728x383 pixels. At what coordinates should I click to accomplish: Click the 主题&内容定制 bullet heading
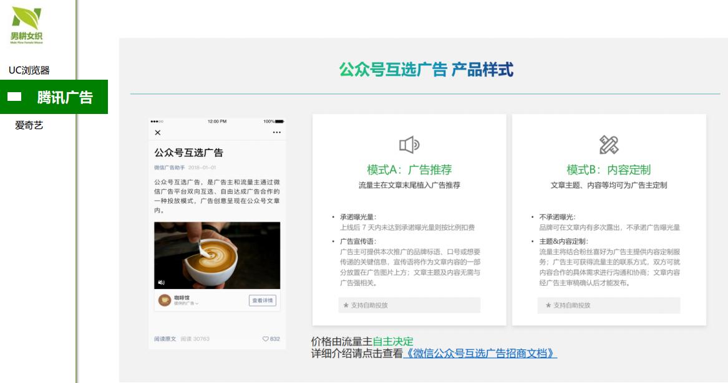[x=563, y=241]
